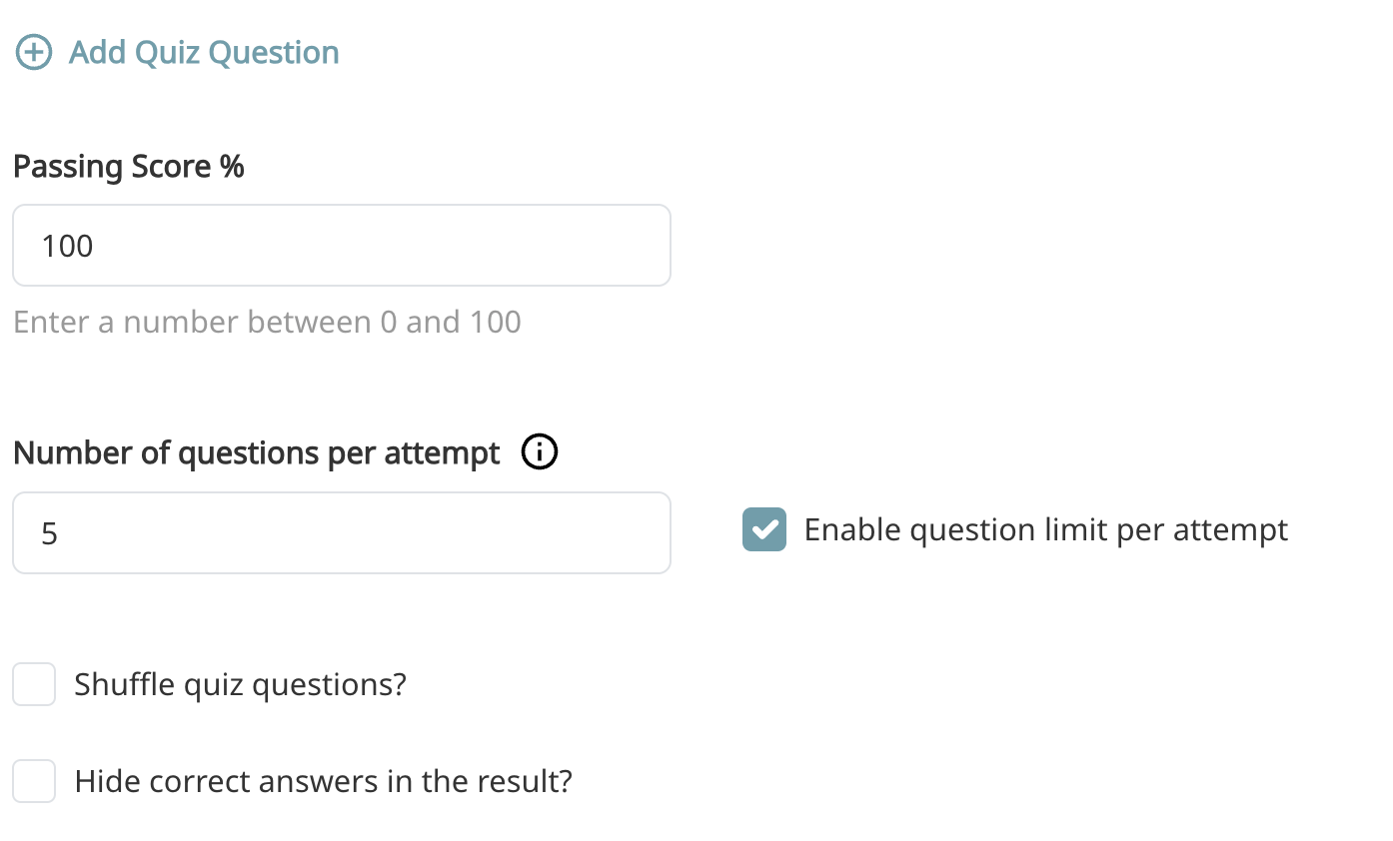Click the 'Shuffle quiz questions?' label text
This screenshot has height=841, width=1393.
click(x=240, y=685)
